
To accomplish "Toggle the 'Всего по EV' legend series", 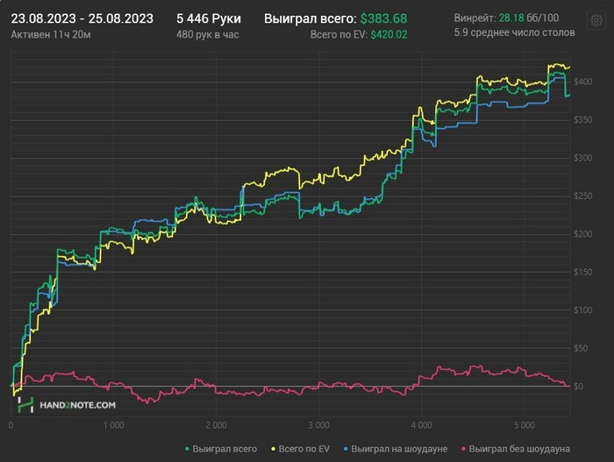I will point(301,449).
